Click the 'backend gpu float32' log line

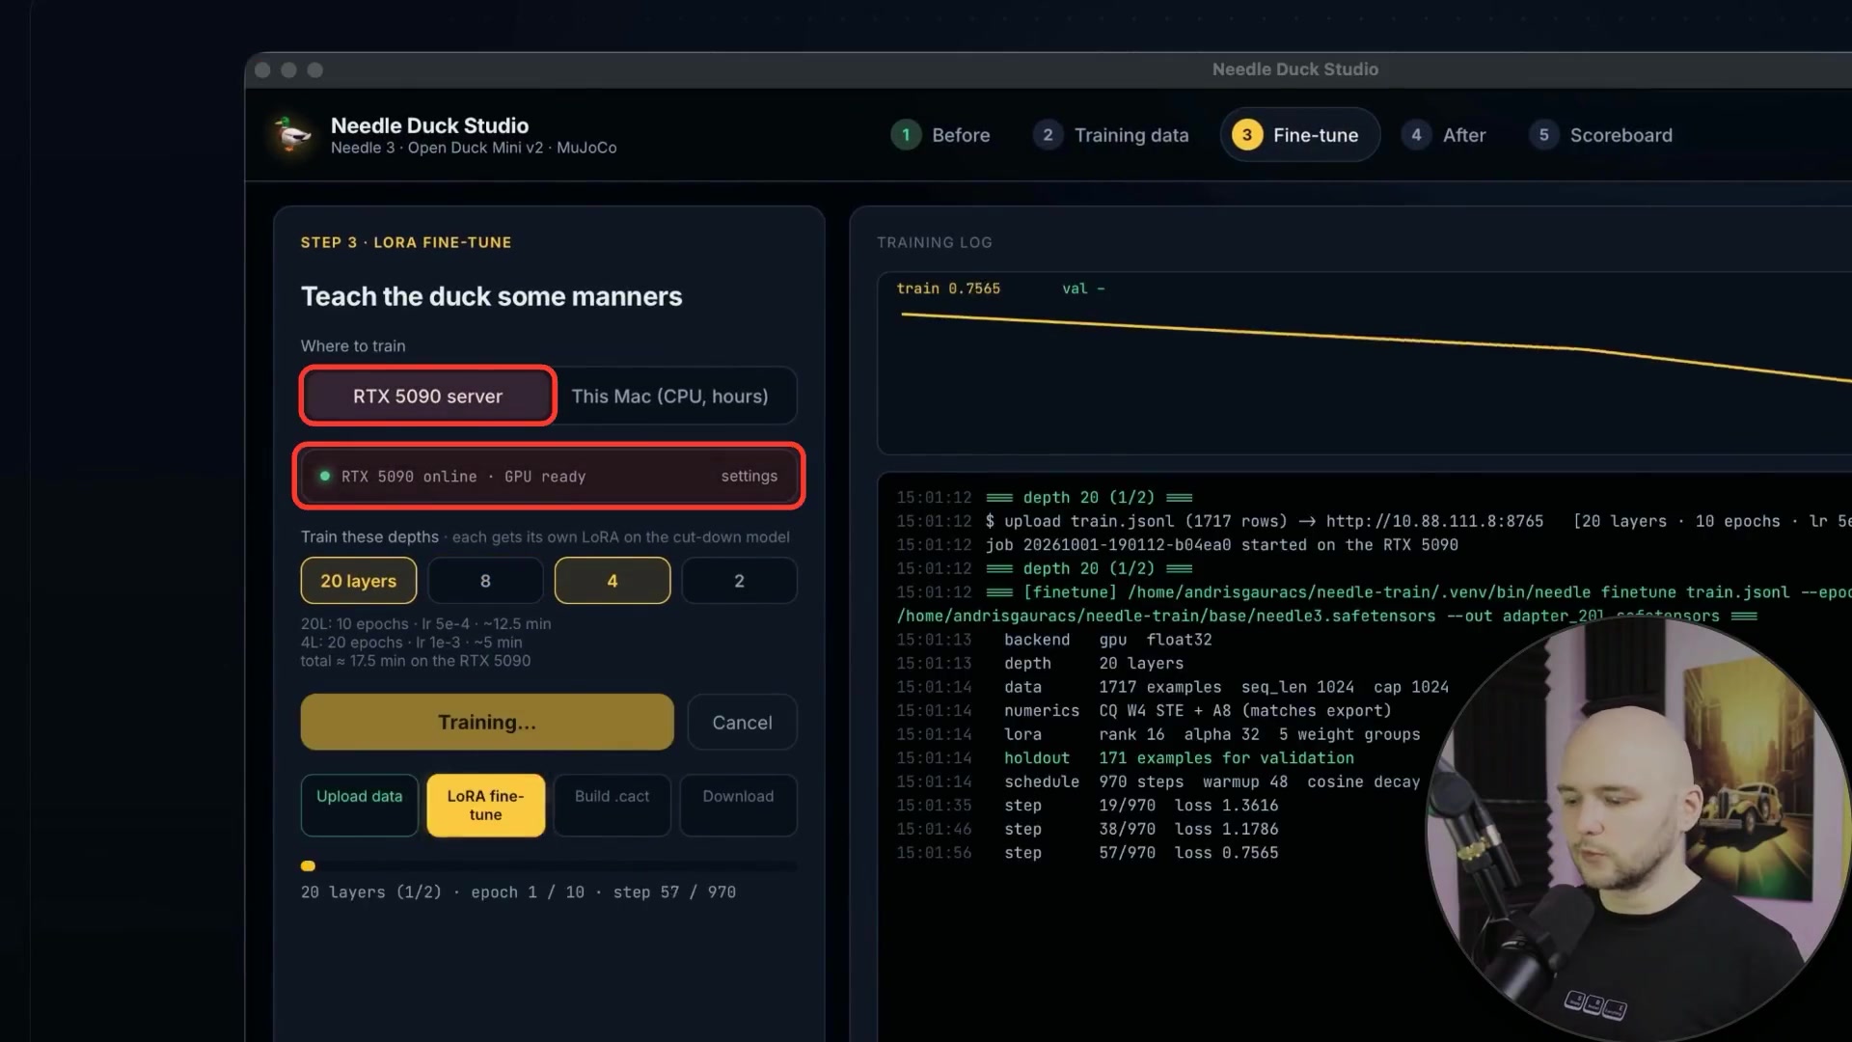pos(1054,640)
